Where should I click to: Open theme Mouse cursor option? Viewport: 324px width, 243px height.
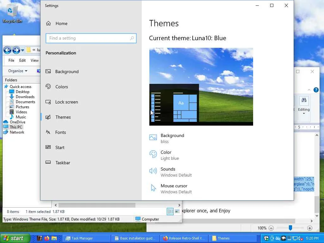point(171,189)
